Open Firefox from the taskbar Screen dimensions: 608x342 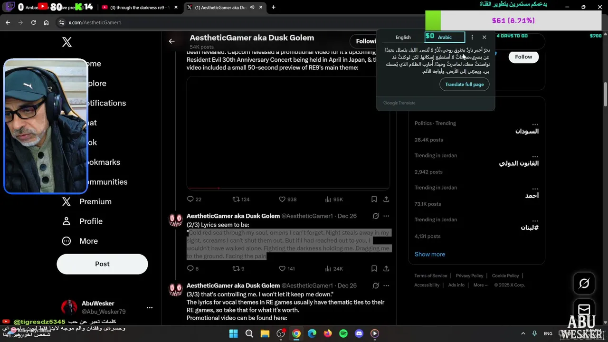328,333
